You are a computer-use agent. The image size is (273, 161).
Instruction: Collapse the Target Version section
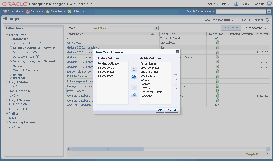7,100
